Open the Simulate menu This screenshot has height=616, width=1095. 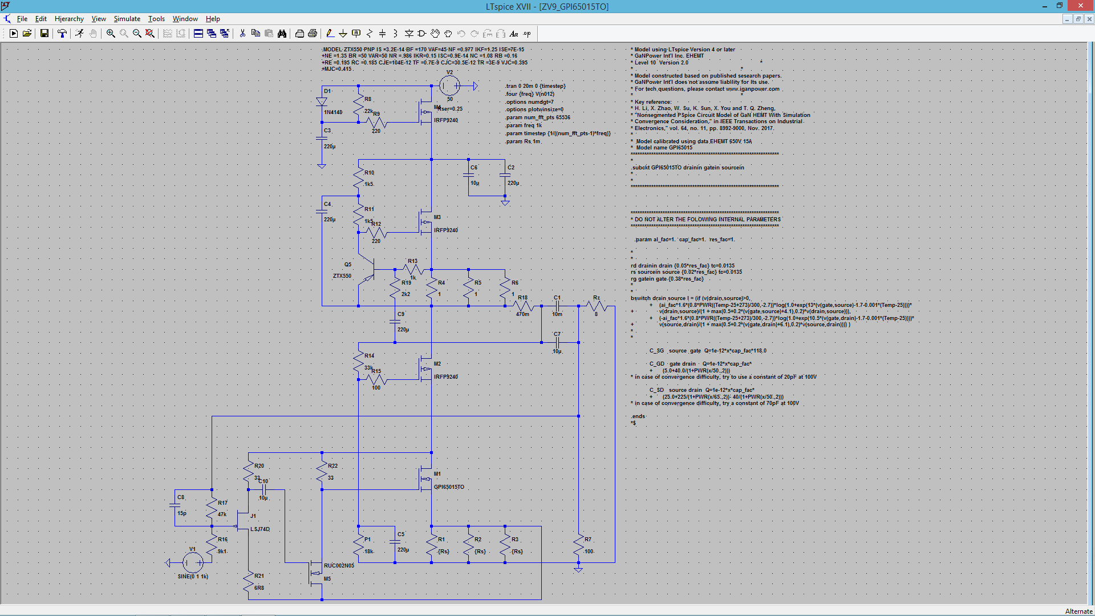[x=127, y=19]
